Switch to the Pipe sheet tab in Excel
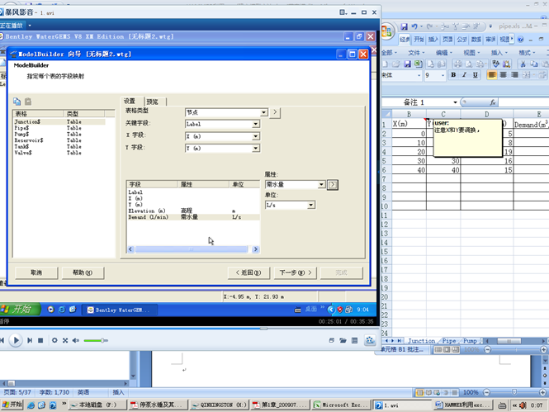This screenshot has height=412, width=549. [x=449, y=341]
